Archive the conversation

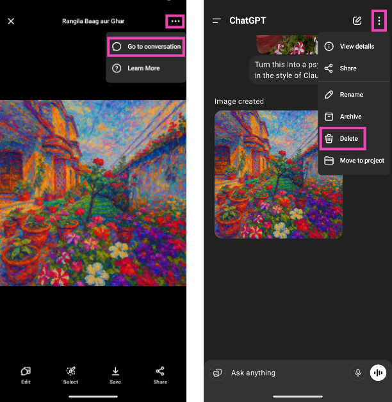[354, 117]
